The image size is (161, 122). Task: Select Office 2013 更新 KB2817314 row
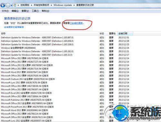25,69
